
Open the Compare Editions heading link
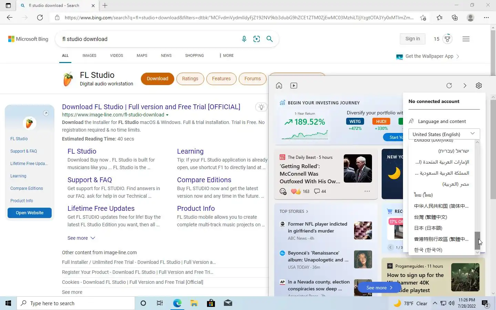point(204,180)
